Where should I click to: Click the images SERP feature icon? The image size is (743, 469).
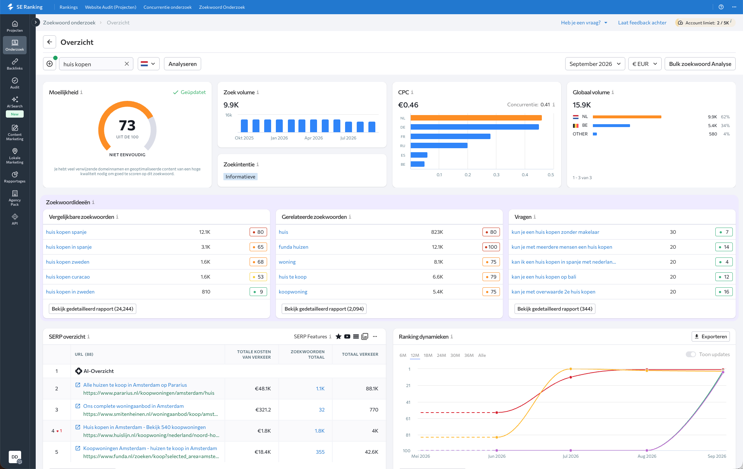[x=365, y=336]
